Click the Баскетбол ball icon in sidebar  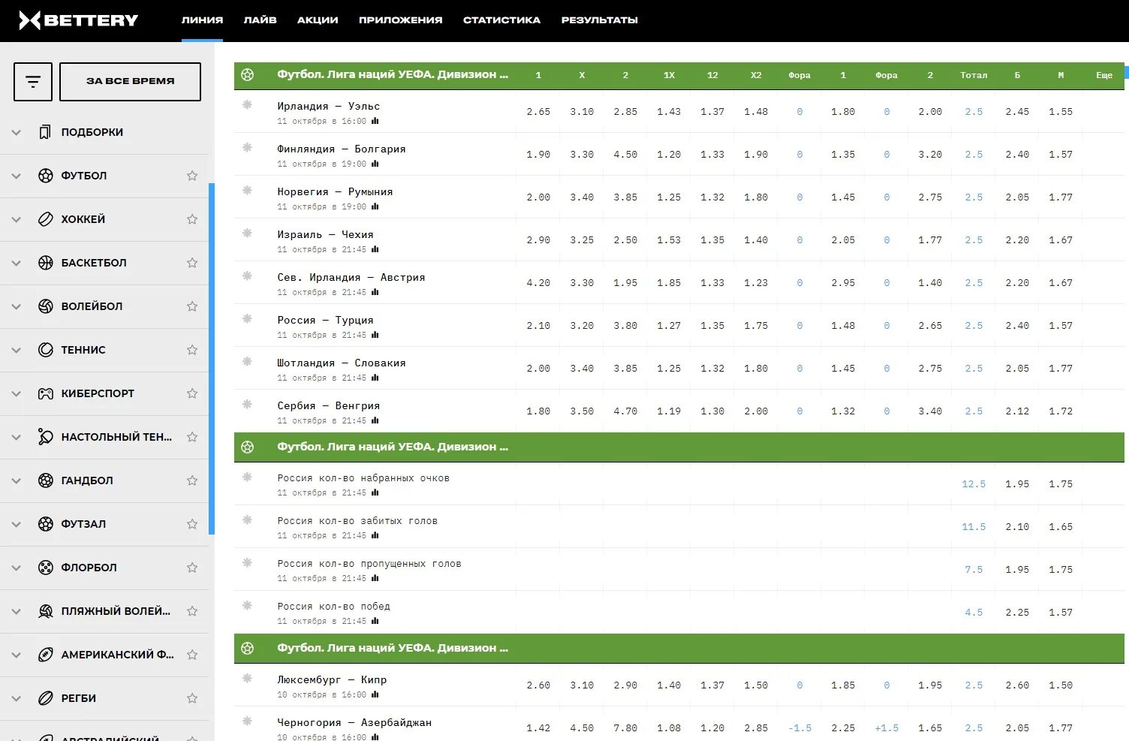pos(46,263)
